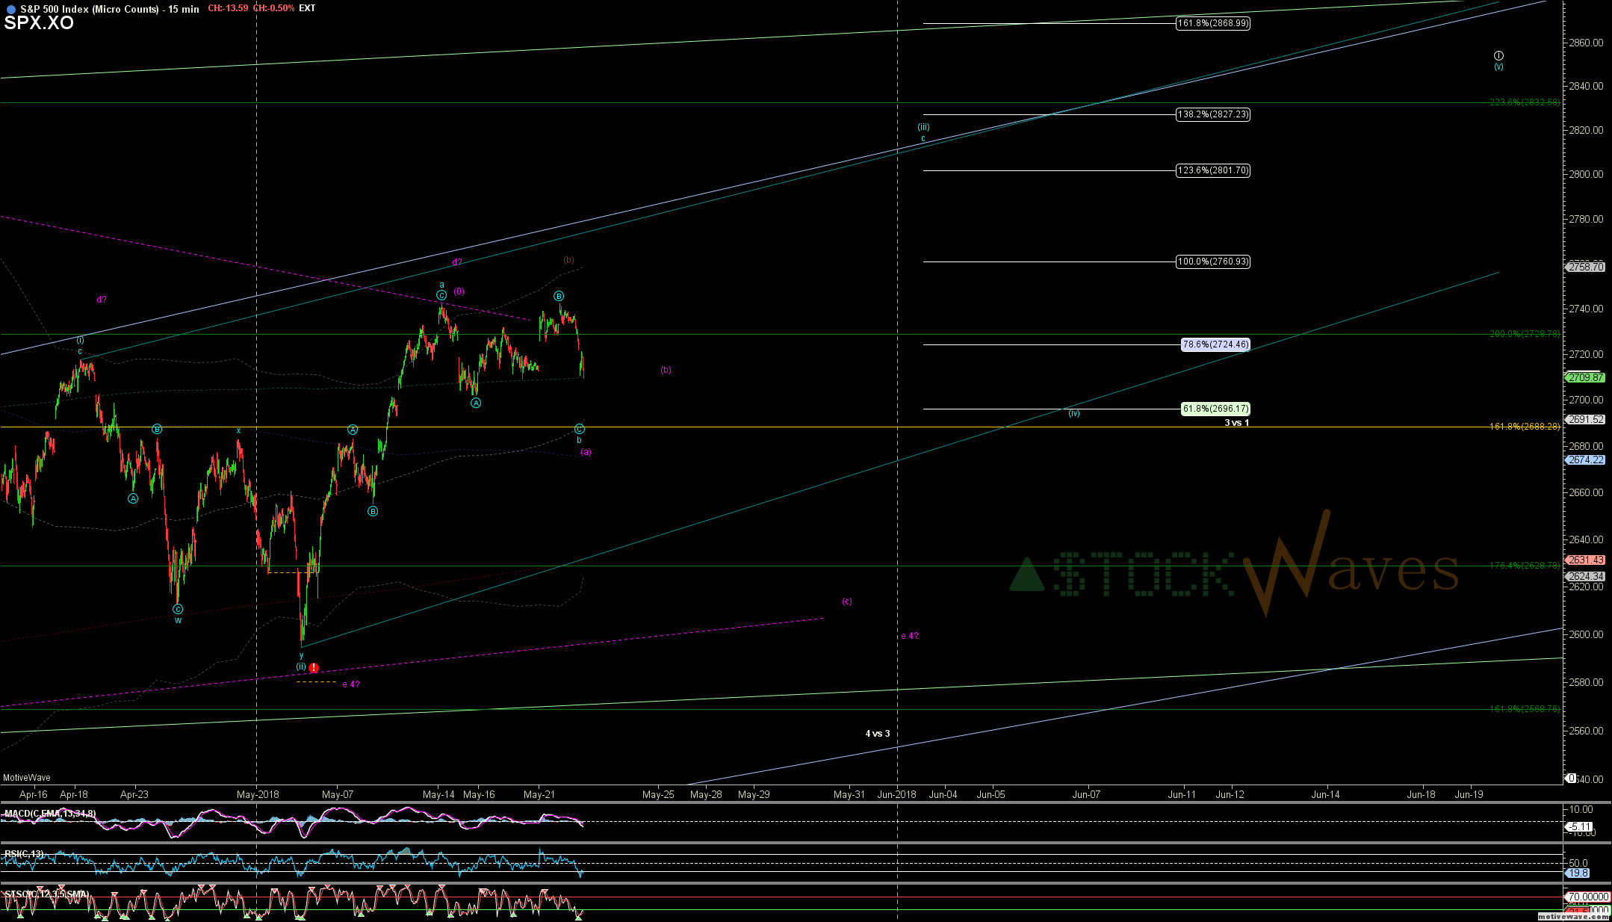Click the STSC stochastic study label
Viewport: 1612px width, 922px height.
(46, 894)
